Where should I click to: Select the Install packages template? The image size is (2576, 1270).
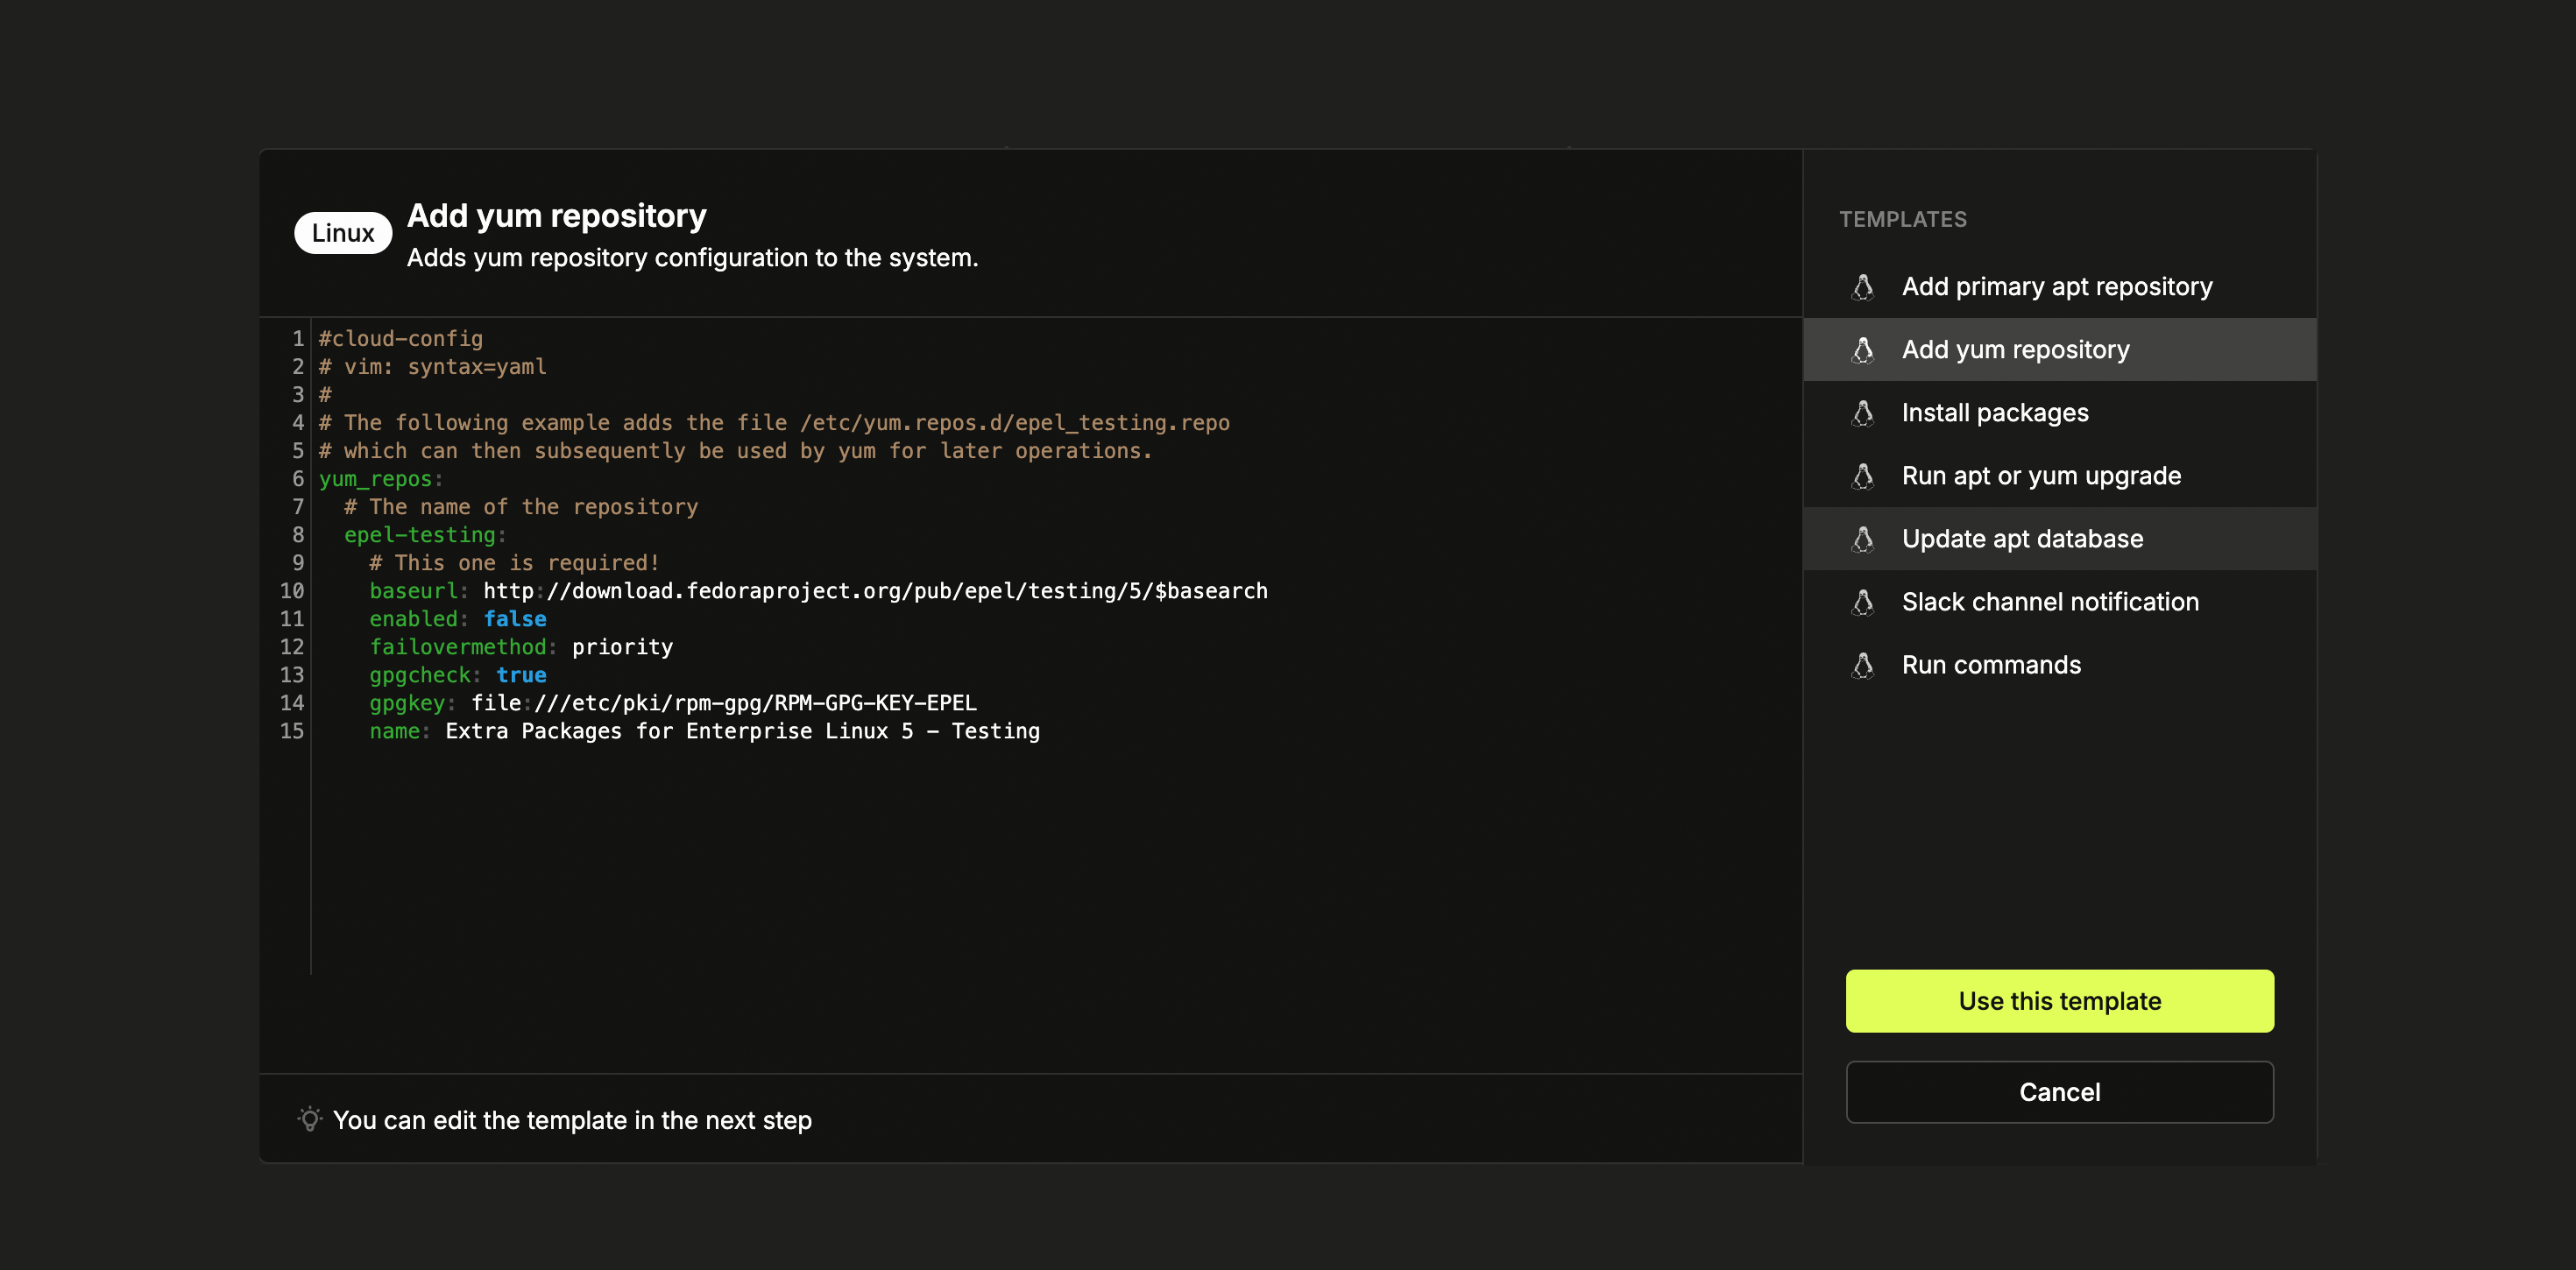point(1995,413)
